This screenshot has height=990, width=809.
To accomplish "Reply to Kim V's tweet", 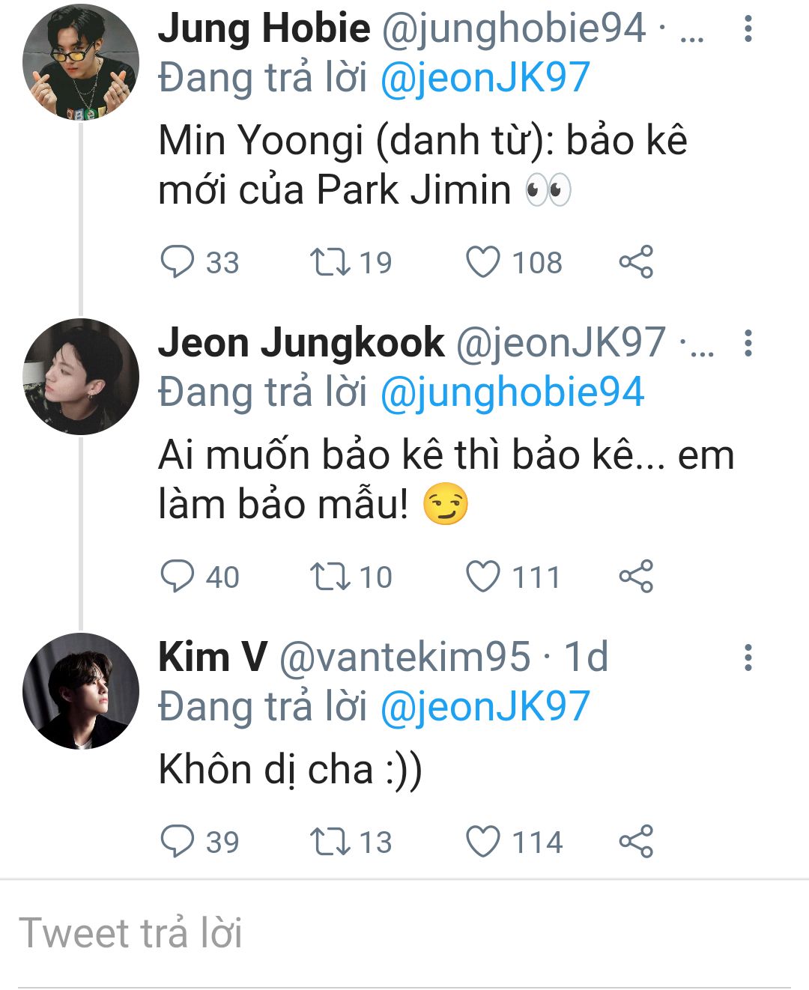I will tap(178, 841).
